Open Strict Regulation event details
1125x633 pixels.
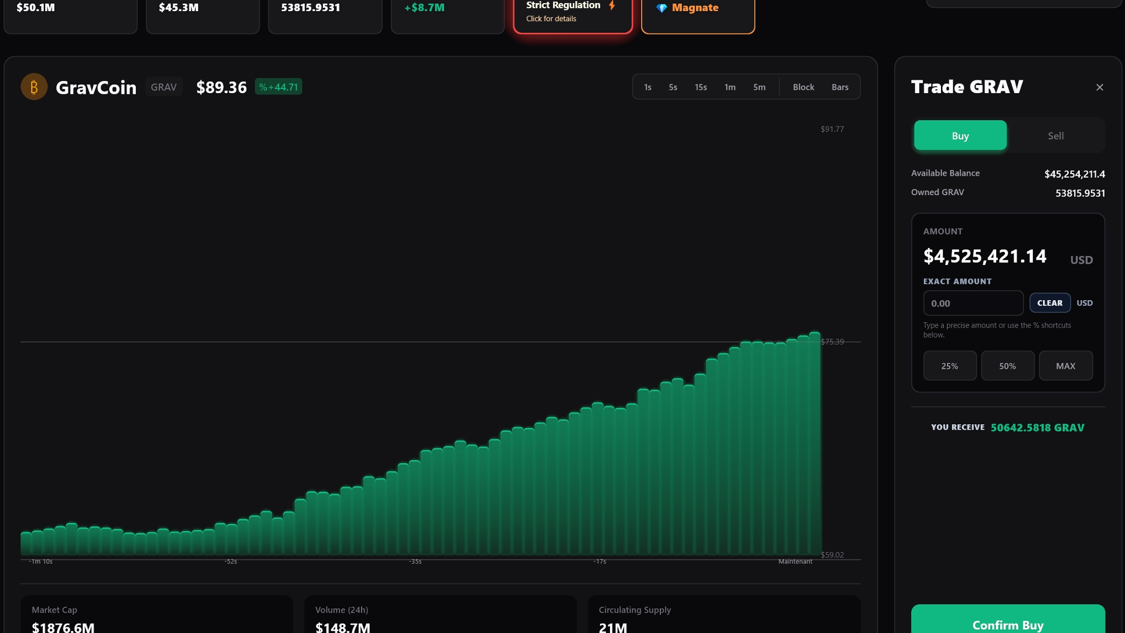point(551,19)
